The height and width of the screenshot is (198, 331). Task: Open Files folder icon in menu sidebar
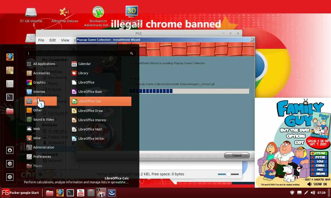click(10, 111)
